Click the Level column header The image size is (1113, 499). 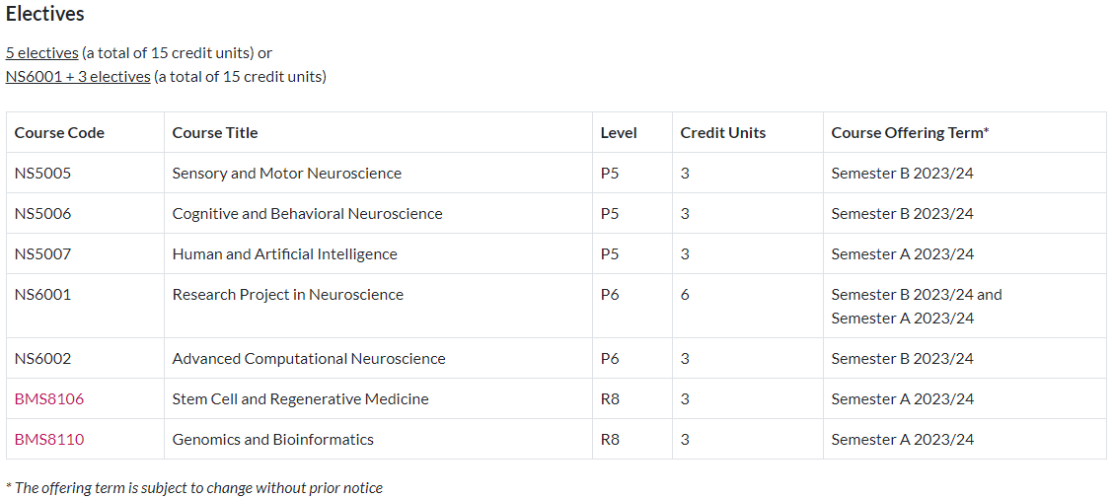(619, 133)
